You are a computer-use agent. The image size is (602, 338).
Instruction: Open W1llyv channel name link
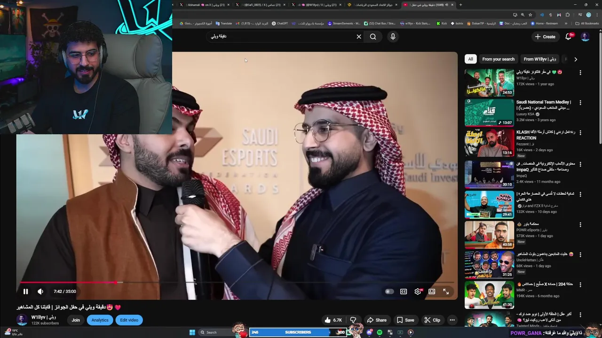pyautogui.click(x=43, y=317)
